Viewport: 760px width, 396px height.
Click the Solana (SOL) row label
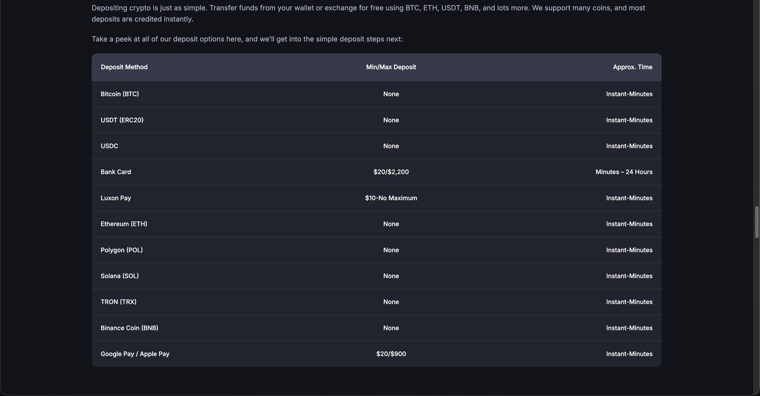(x=120, y=276)
